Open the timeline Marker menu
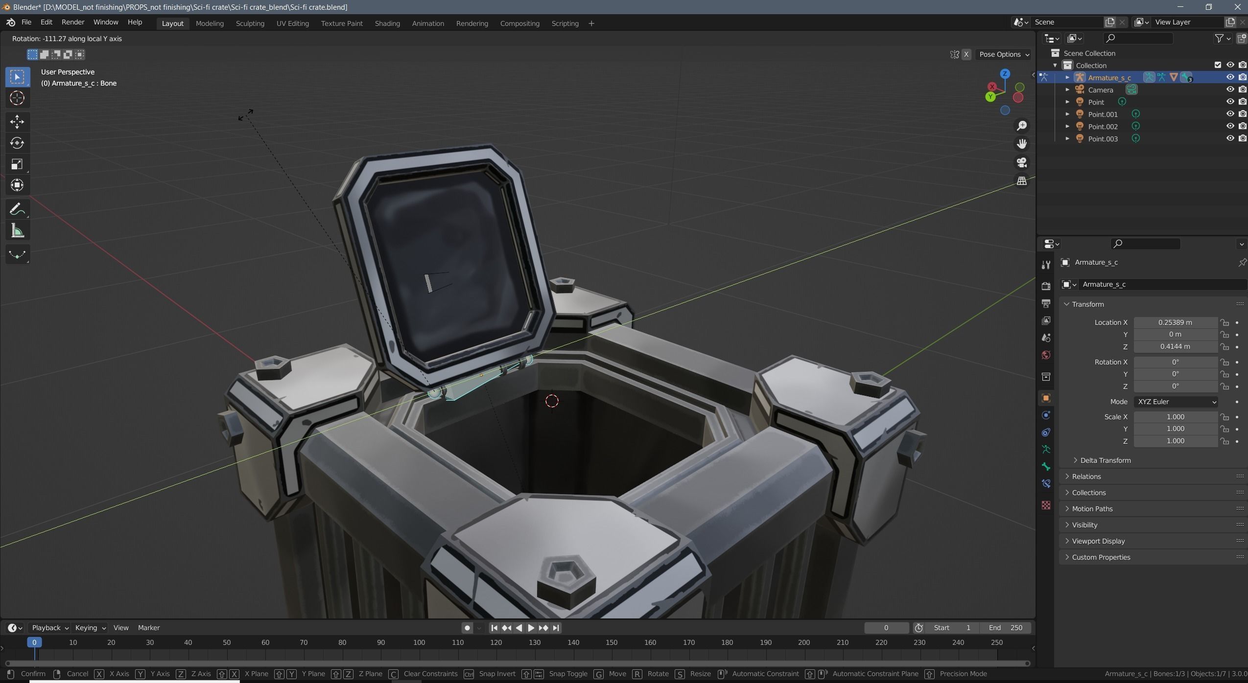 pyautogui.click(x=149, y=628)
